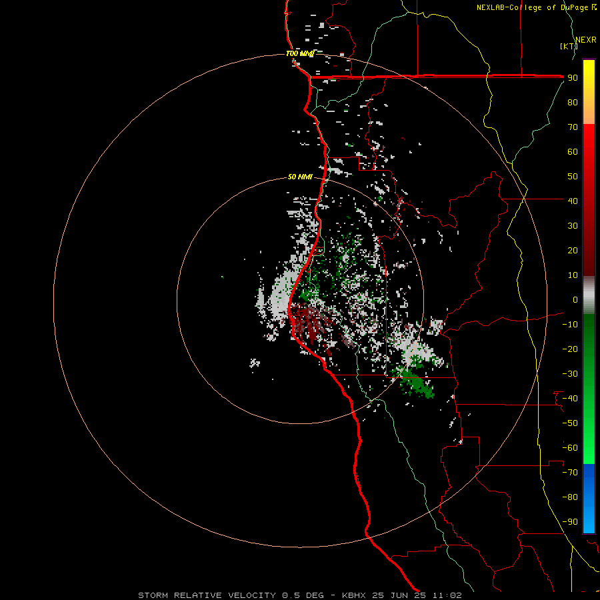Click the NEXR label above the color scale

[586, 40]
